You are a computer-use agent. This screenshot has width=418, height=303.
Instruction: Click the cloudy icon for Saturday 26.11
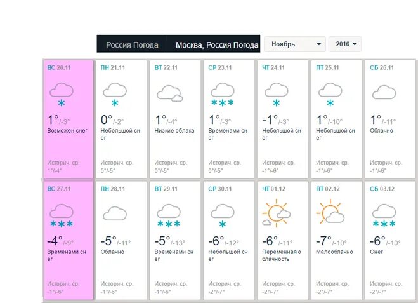384,92
